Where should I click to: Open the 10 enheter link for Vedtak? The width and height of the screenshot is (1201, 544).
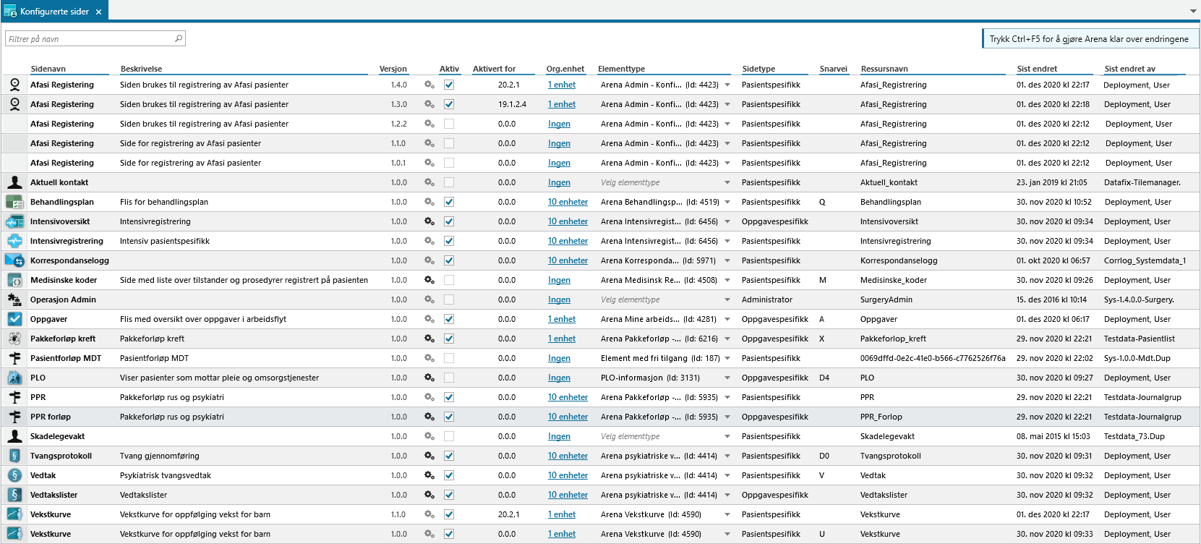point(568,475)
